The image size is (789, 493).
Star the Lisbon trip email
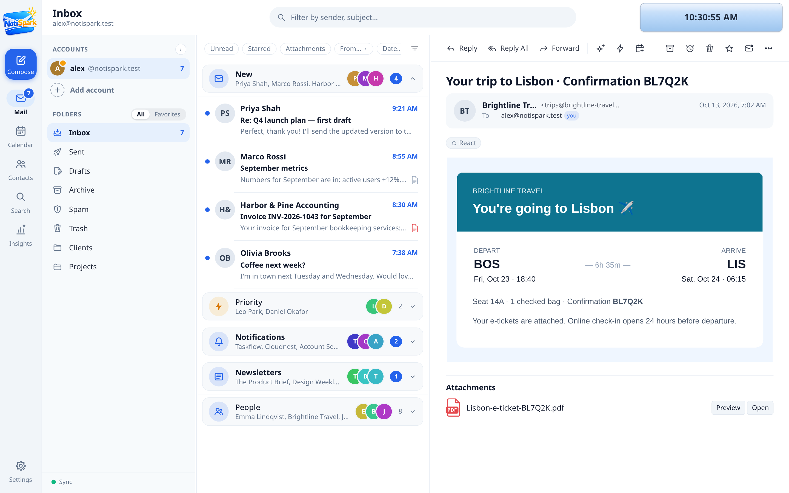[729, 48]
